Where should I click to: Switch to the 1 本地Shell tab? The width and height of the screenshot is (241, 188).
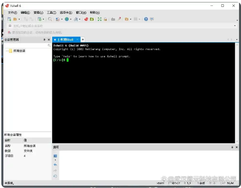[x=65, y=40]
